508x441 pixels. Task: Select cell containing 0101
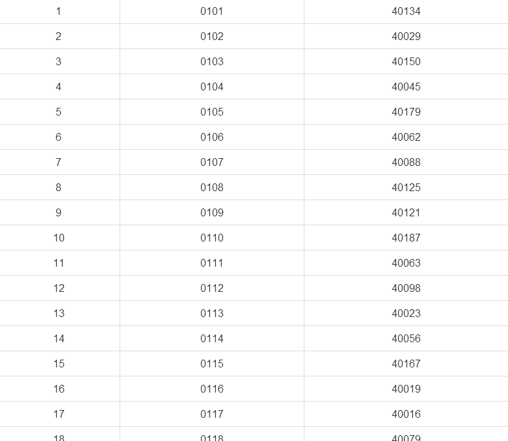pyautogui.click(x=212, y=12)
